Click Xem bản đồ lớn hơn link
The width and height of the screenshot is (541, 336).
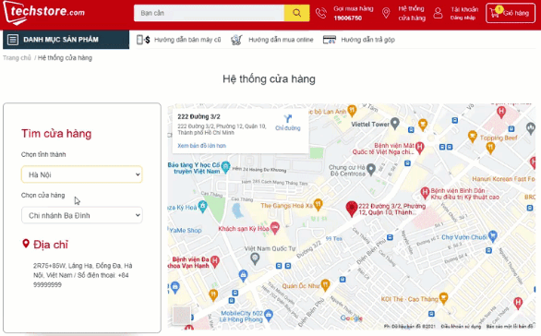[201, 146]
